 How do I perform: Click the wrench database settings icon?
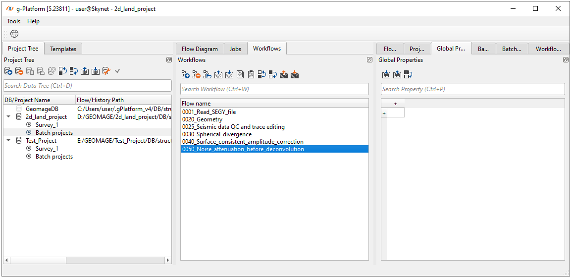pos(106,71)
